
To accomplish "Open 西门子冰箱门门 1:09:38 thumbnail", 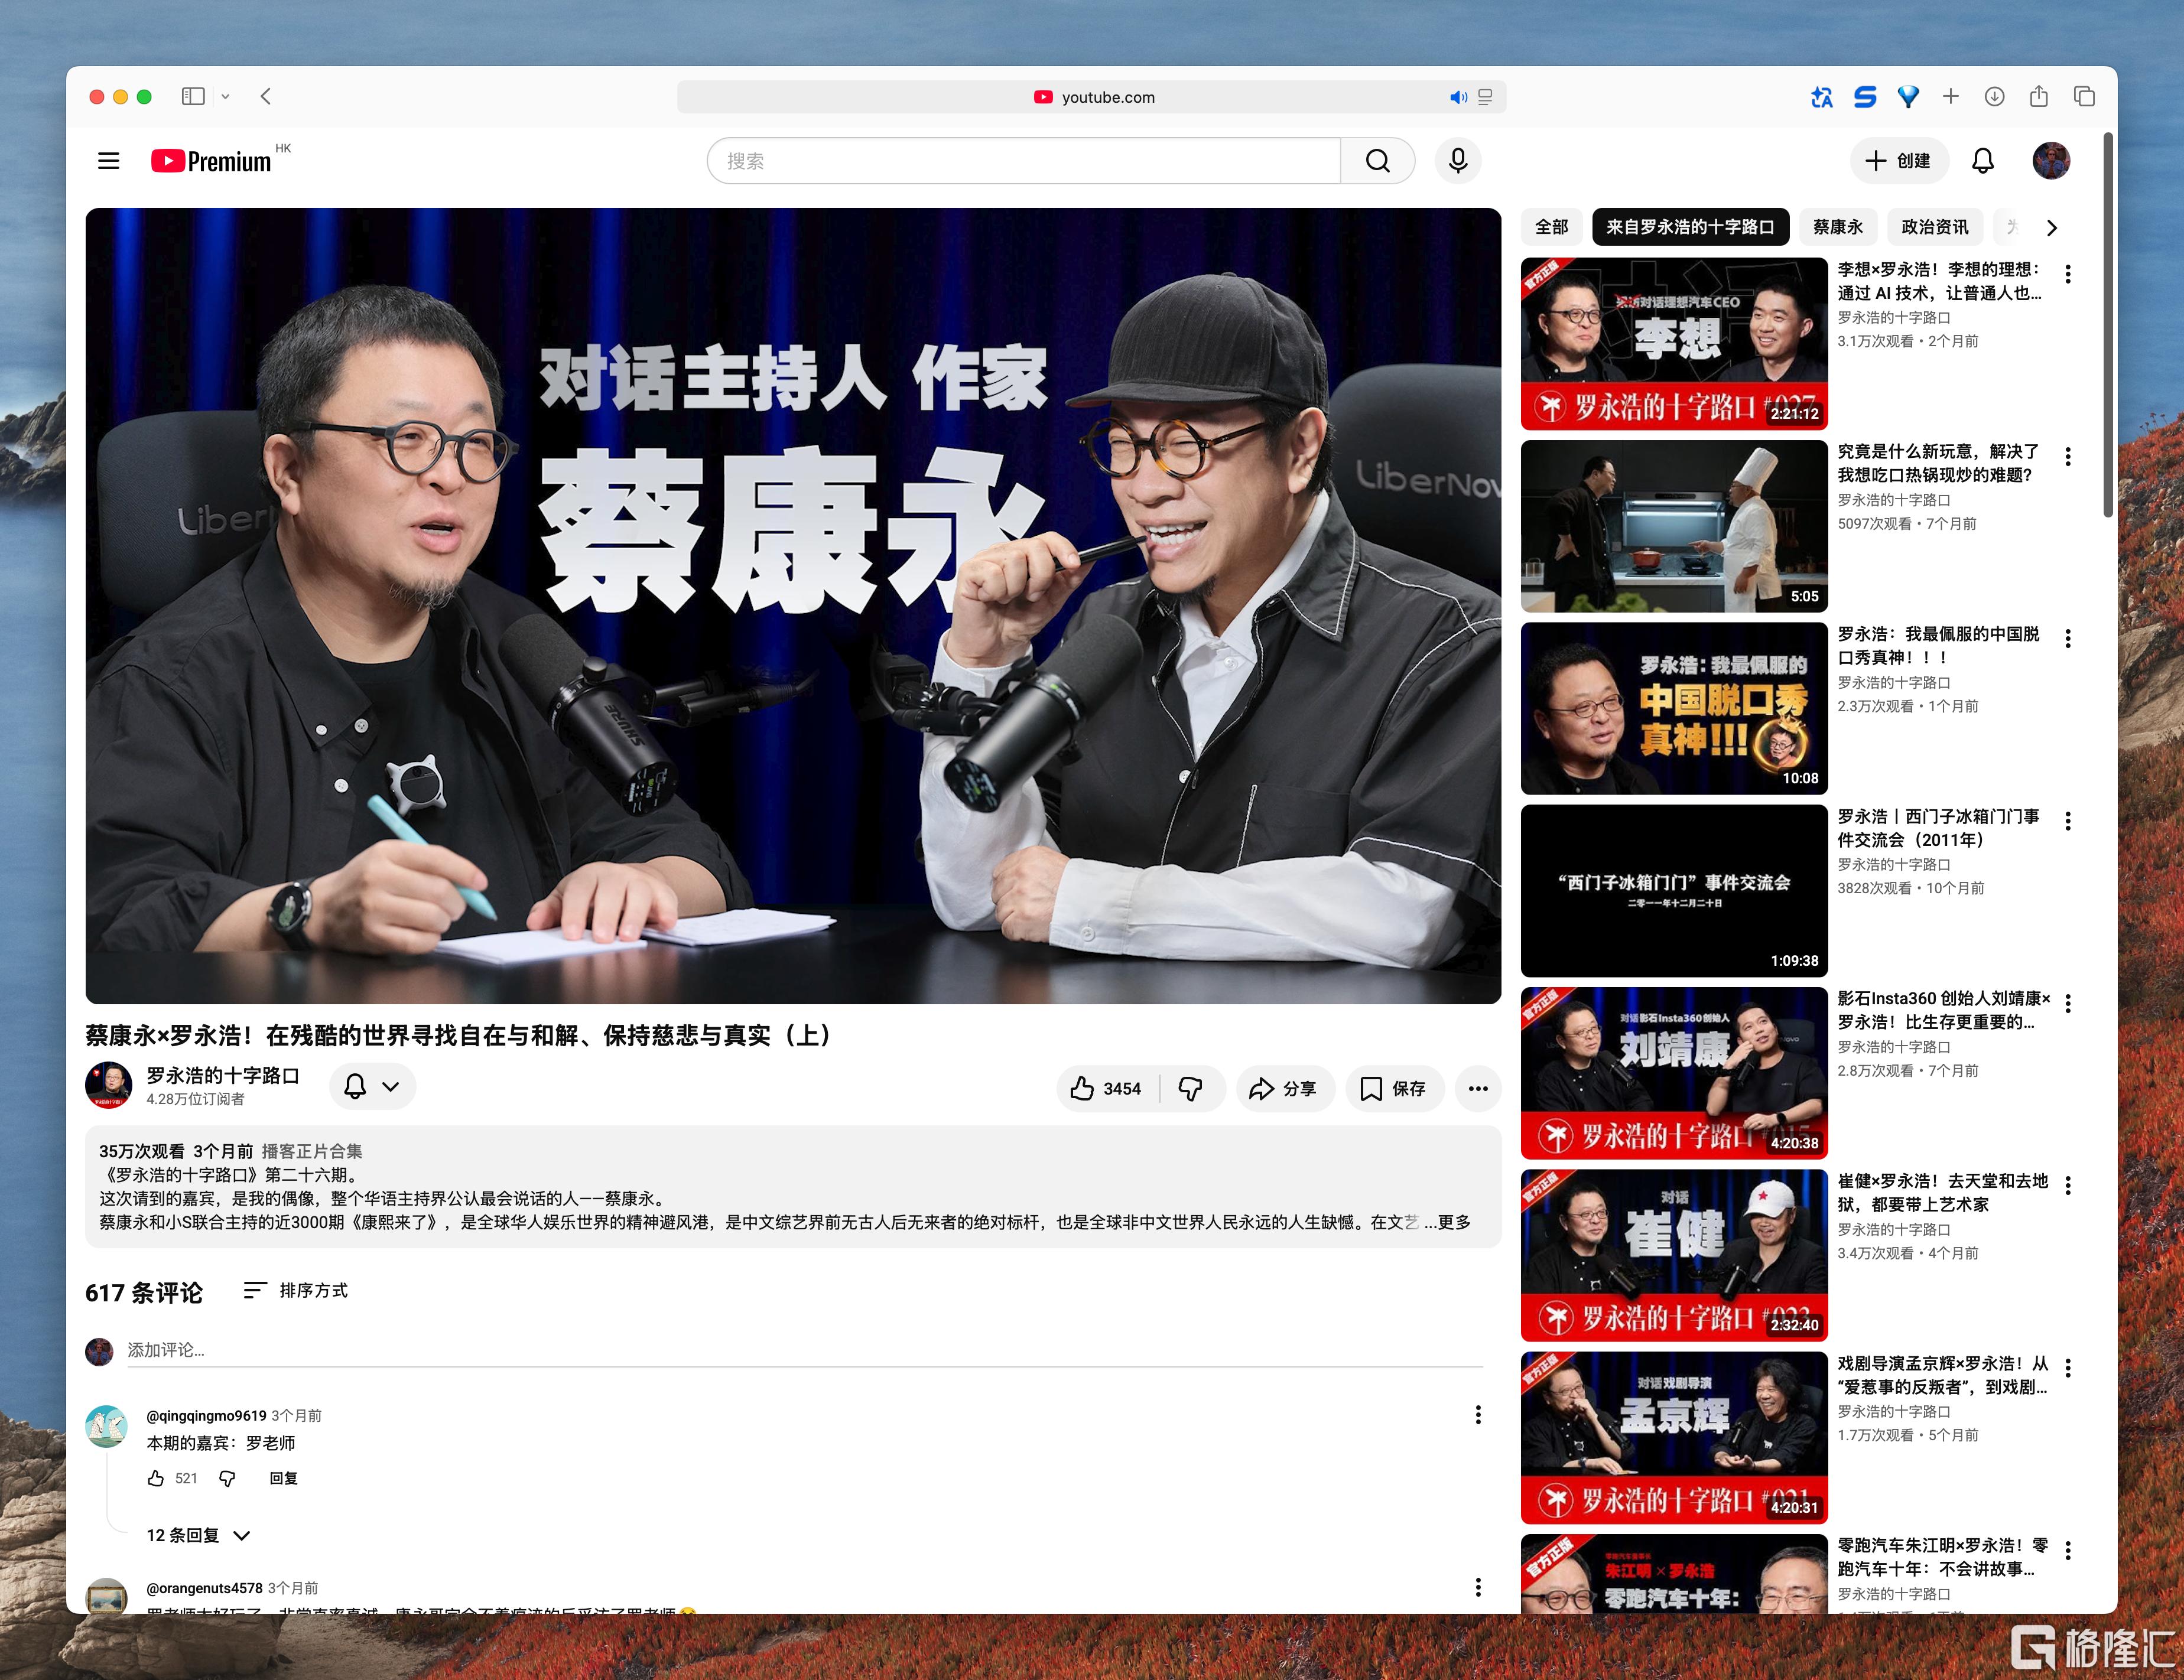I will click(1674, 890).
